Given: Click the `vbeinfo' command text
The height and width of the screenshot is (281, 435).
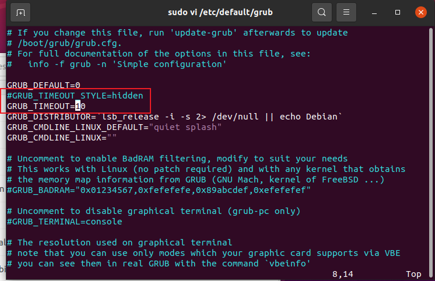Looking at the screenshot, I should [x=286, y=264].
